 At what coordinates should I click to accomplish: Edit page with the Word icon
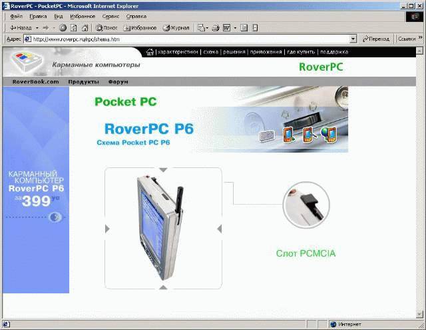tap(226, 28)
